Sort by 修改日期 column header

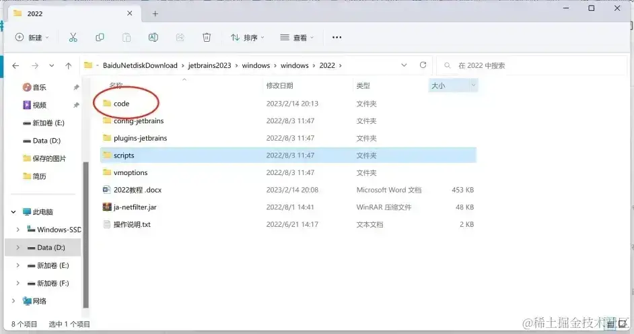coord(279,86)
